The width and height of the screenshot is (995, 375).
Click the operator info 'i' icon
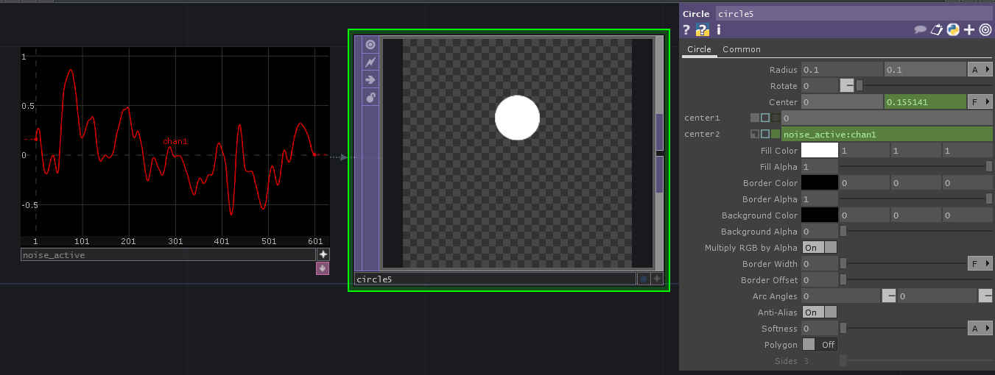(x=719, y=30)
